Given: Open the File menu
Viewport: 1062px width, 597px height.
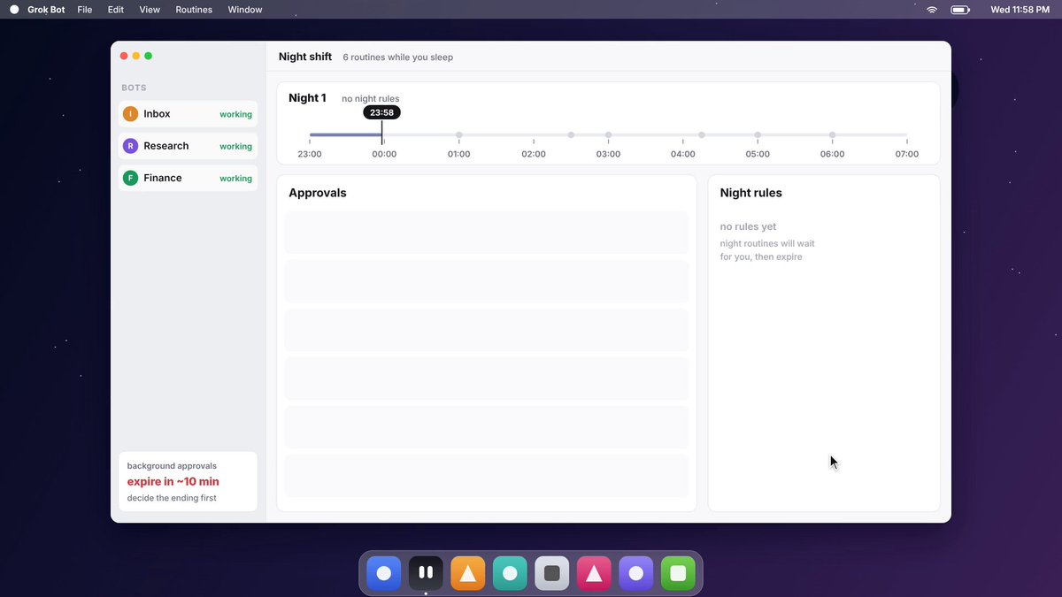Looking at the screenshot, I should pos(85,10).
